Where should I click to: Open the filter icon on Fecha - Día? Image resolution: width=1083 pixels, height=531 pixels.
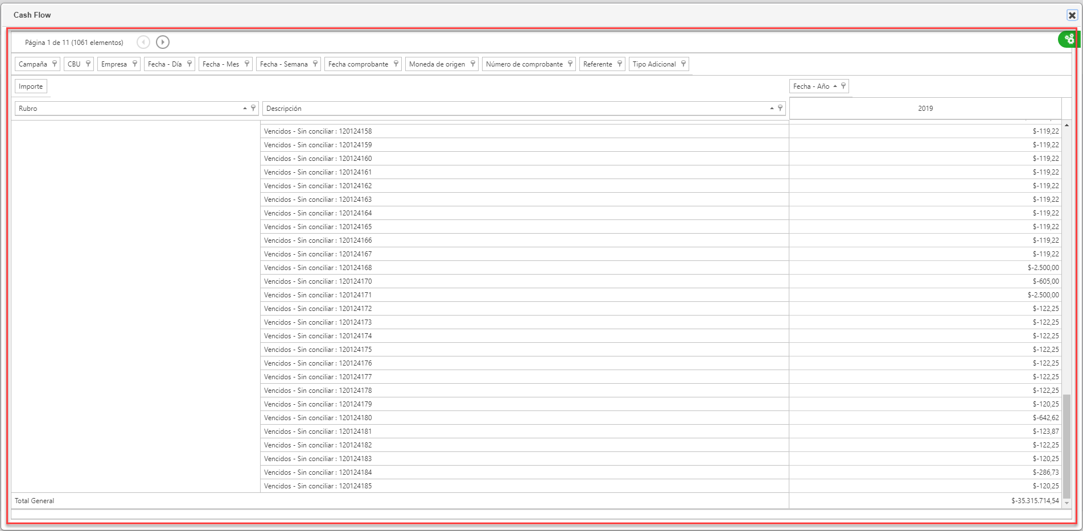[190, 64]
